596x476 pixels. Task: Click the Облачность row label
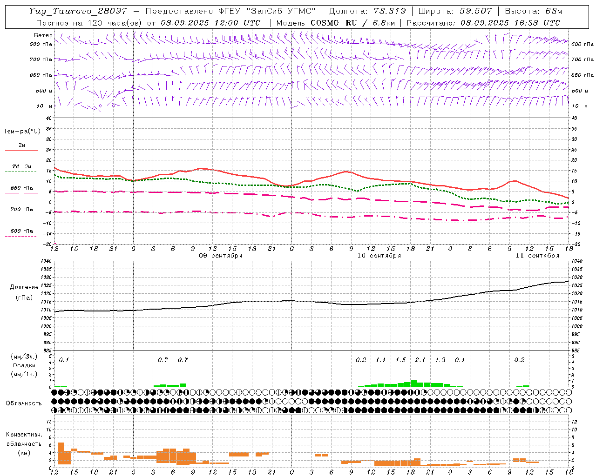(x=24, y=403)
